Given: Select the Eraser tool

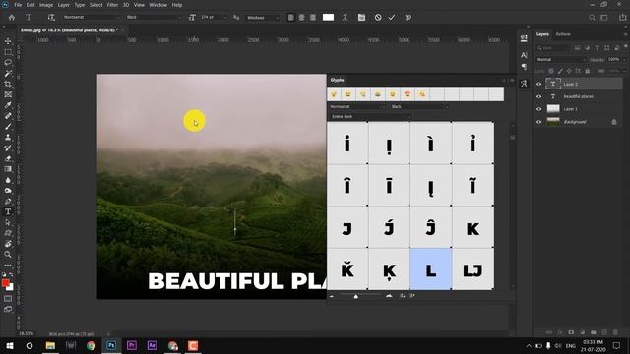Looking at the screenshot, I should (x=8, y=158).
